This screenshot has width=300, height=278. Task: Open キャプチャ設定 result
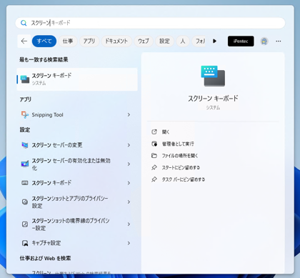[77, 243]
